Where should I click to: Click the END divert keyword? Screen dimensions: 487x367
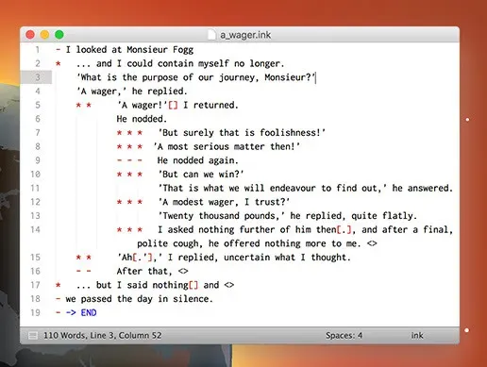(x=89, y=312)
